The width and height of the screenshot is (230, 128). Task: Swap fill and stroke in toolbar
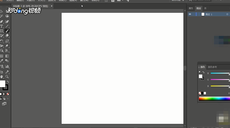tap(8, 82)
